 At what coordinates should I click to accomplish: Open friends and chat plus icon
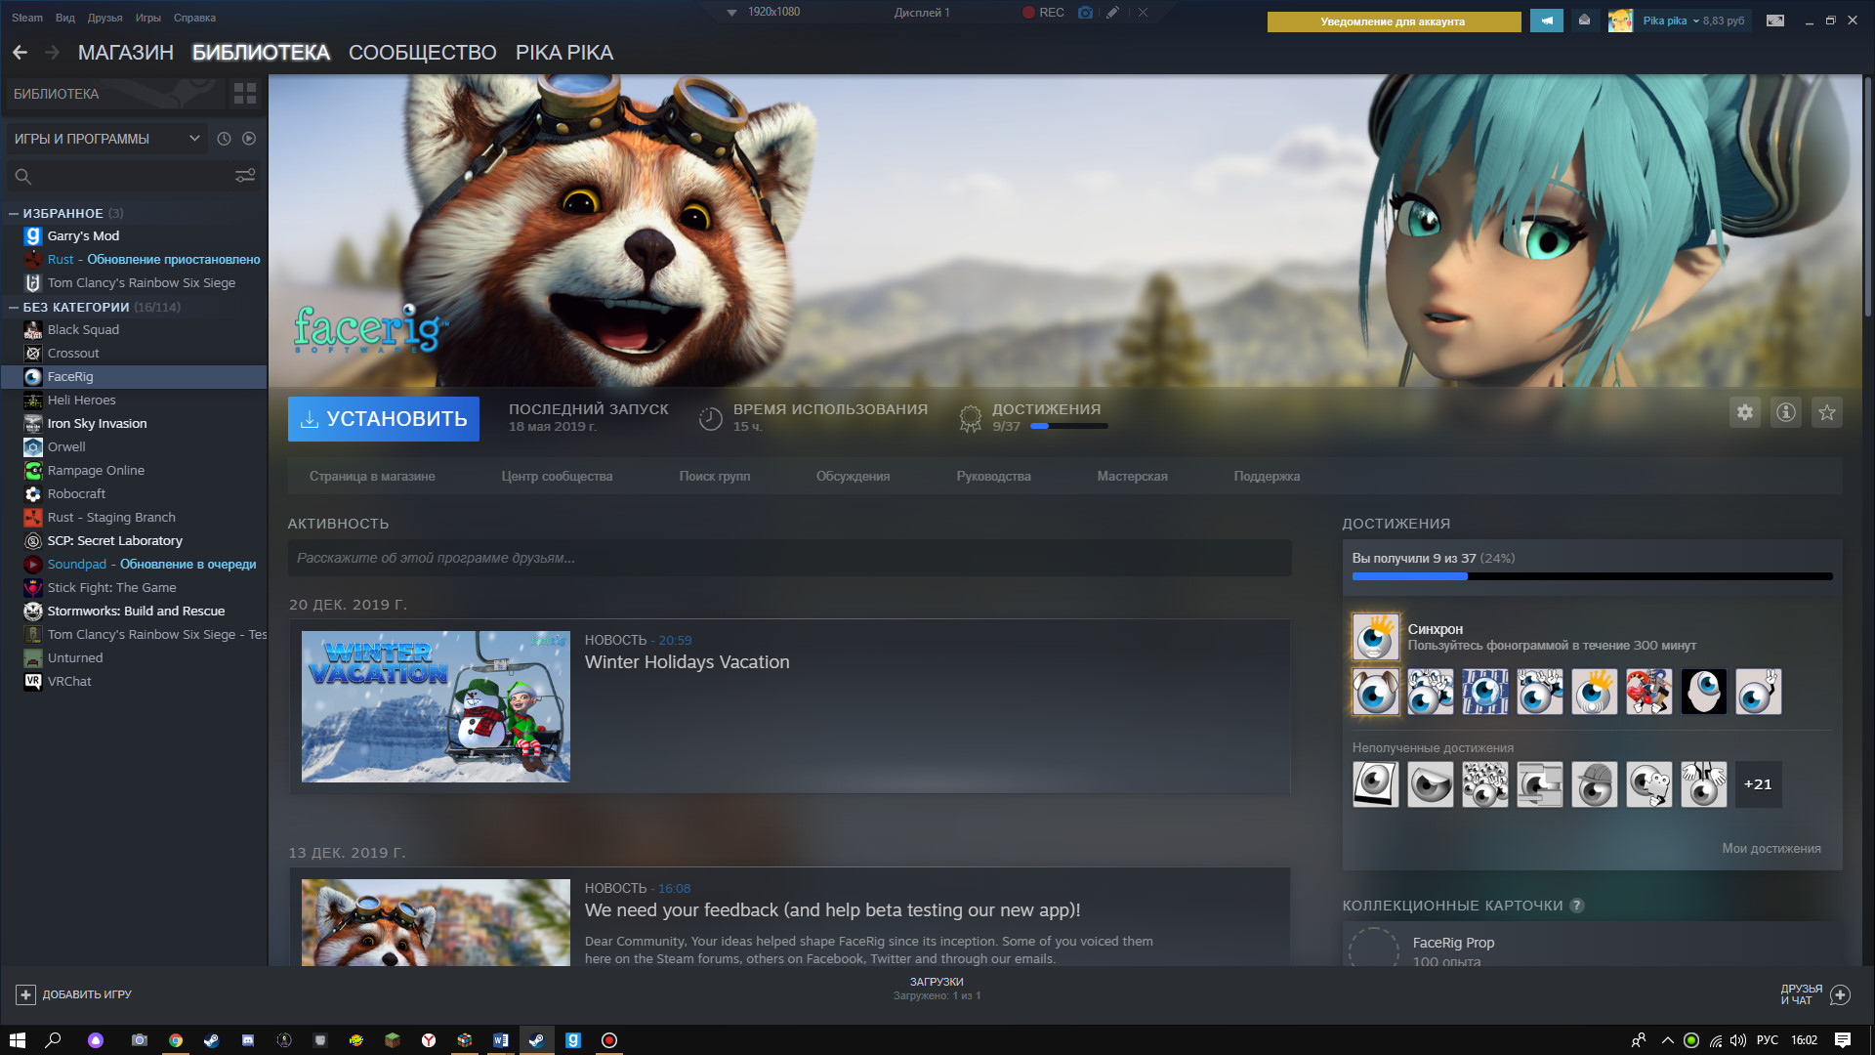[x=1840, y=994]
